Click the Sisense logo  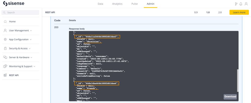(x=14, y=4)
